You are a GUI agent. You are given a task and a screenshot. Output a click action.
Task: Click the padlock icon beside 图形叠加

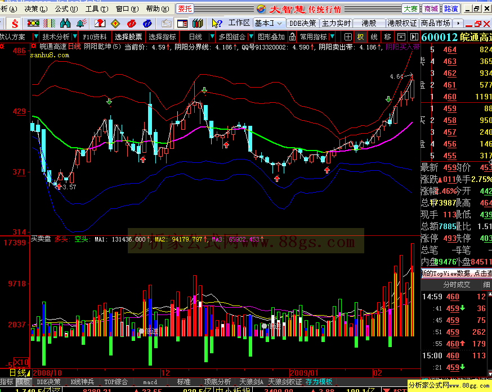[x=292, y=37]
